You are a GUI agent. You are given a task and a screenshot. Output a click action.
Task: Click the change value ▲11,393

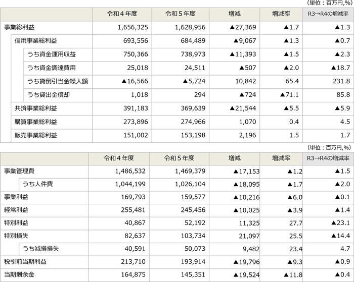[x=243, y=54]
